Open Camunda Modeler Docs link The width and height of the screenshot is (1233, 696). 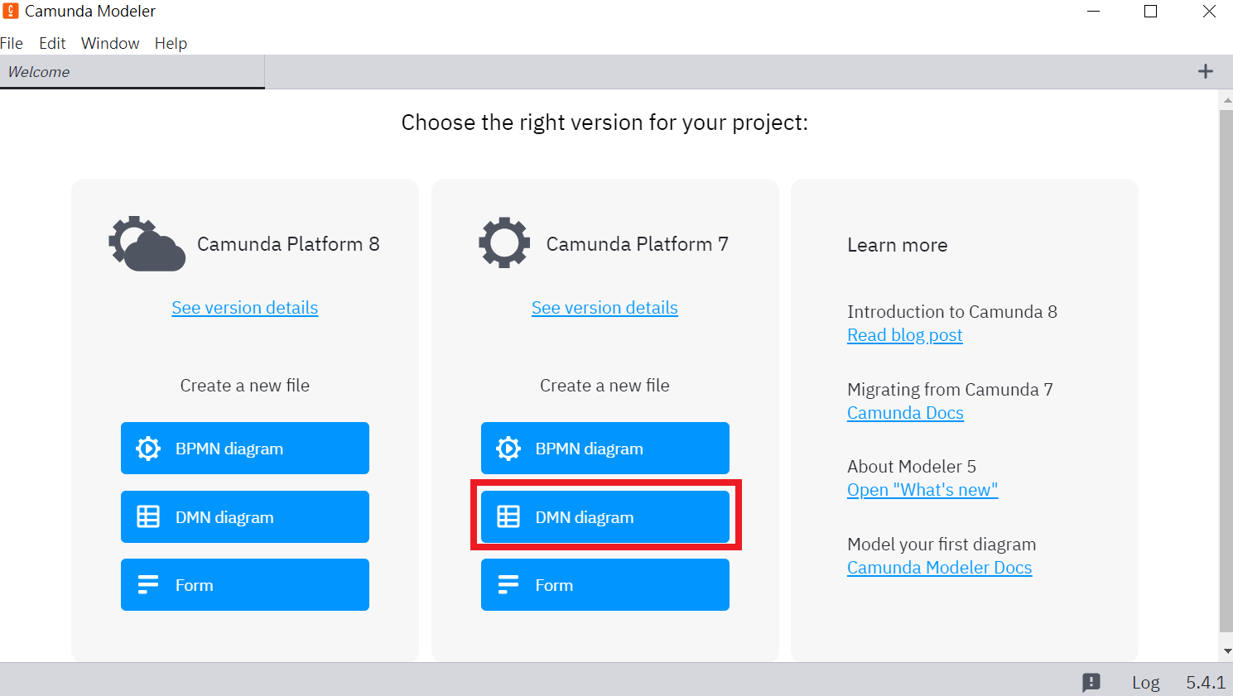click(x=940, y=568)
